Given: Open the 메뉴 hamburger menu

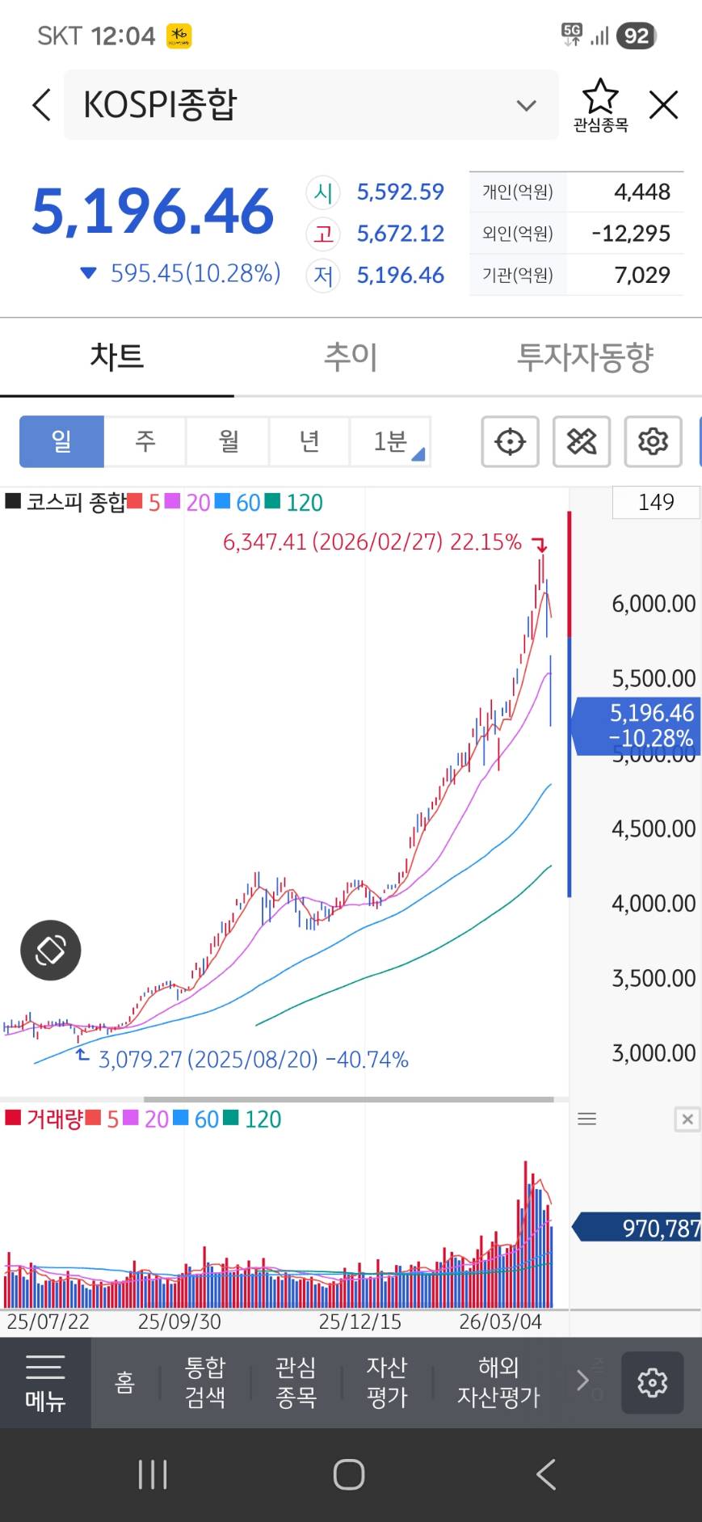Looking at the screenshot, I should coord(45,1382).
